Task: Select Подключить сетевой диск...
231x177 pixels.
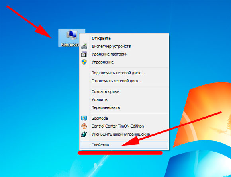Action: pos(124,73)
